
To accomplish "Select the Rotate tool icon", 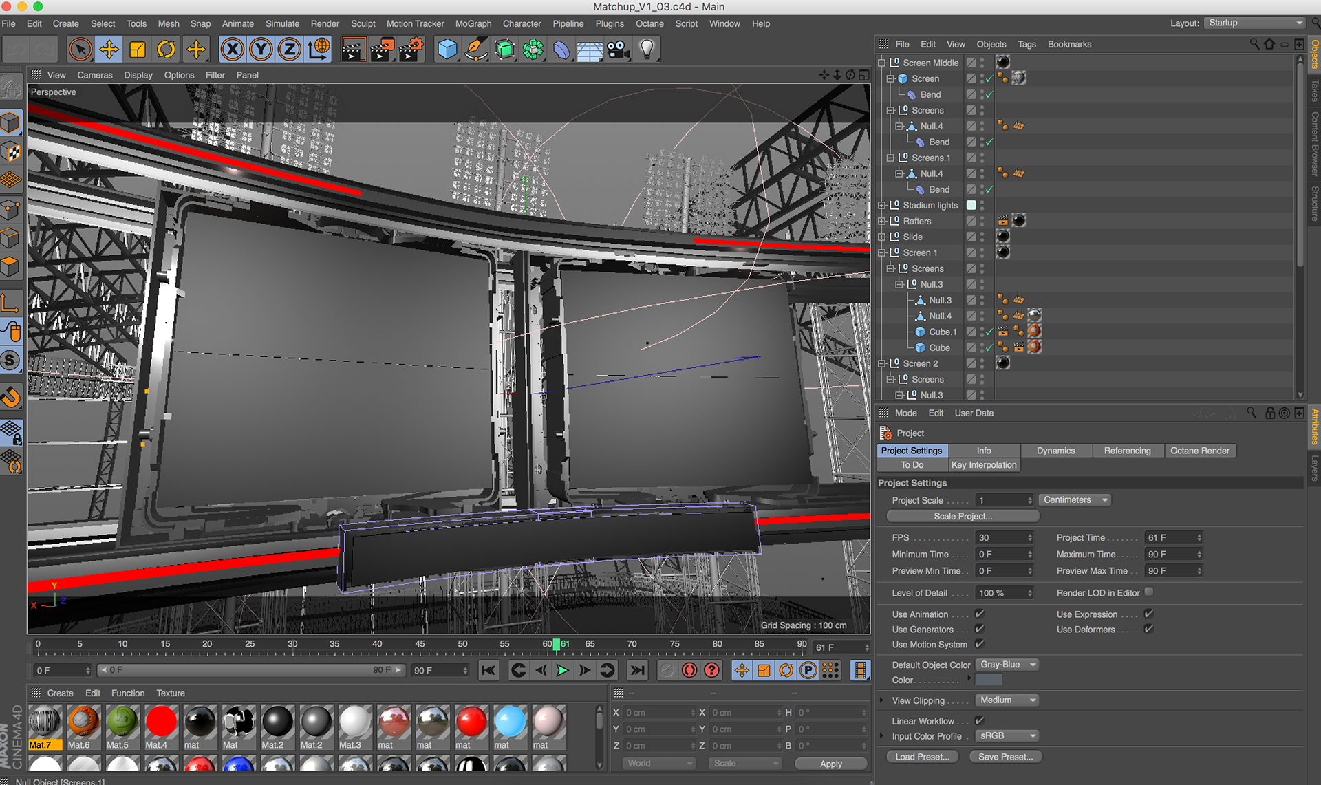I will pos(167,50).
